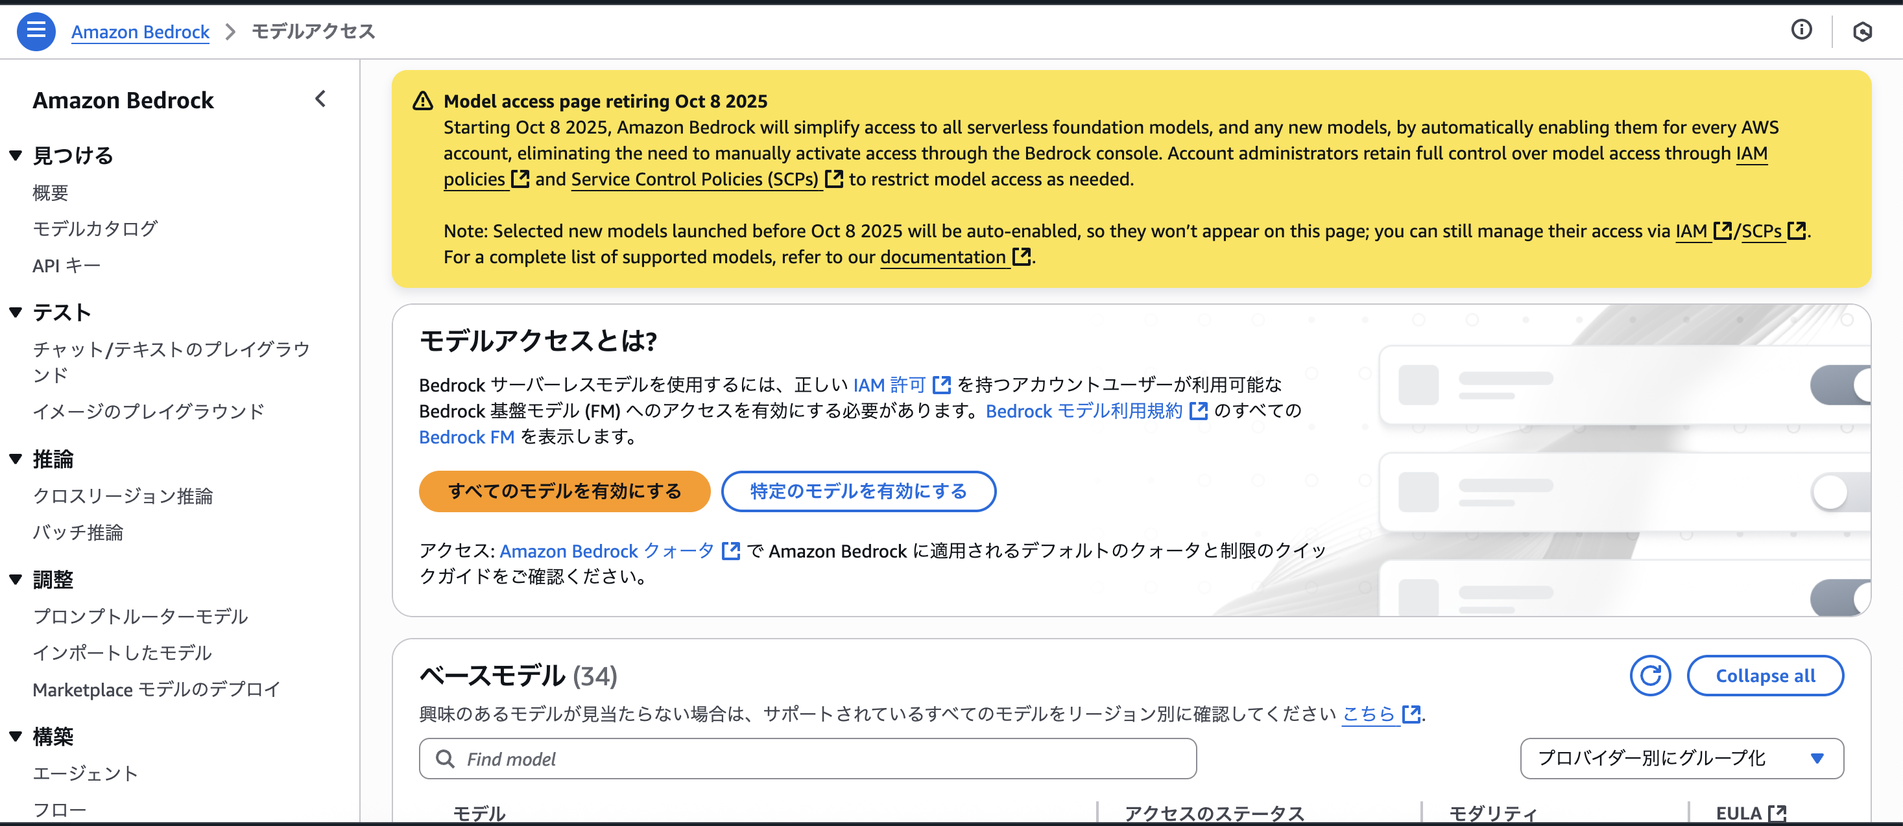Collapse the 推論 sidebar section
The height and width of the screenshot is (826, 1903).
click(16, 459)
